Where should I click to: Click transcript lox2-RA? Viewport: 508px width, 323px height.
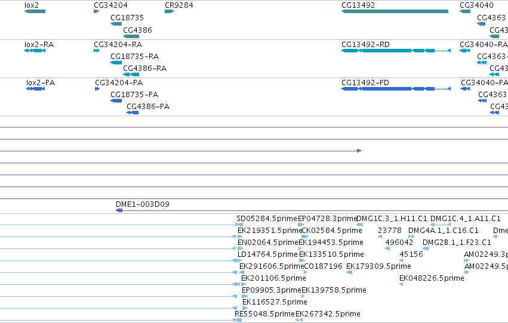pos(35,51)
